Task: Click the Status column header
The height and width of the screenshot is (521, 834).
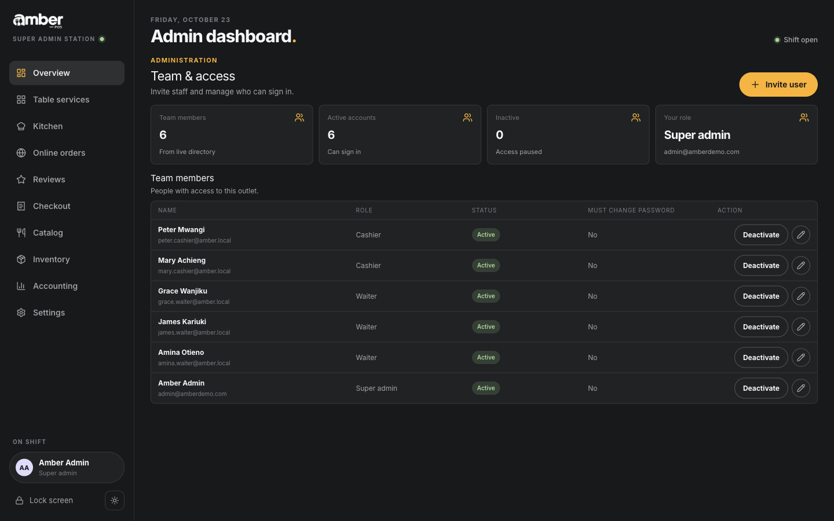Action: pyautogui.click(x=484, y=211)
